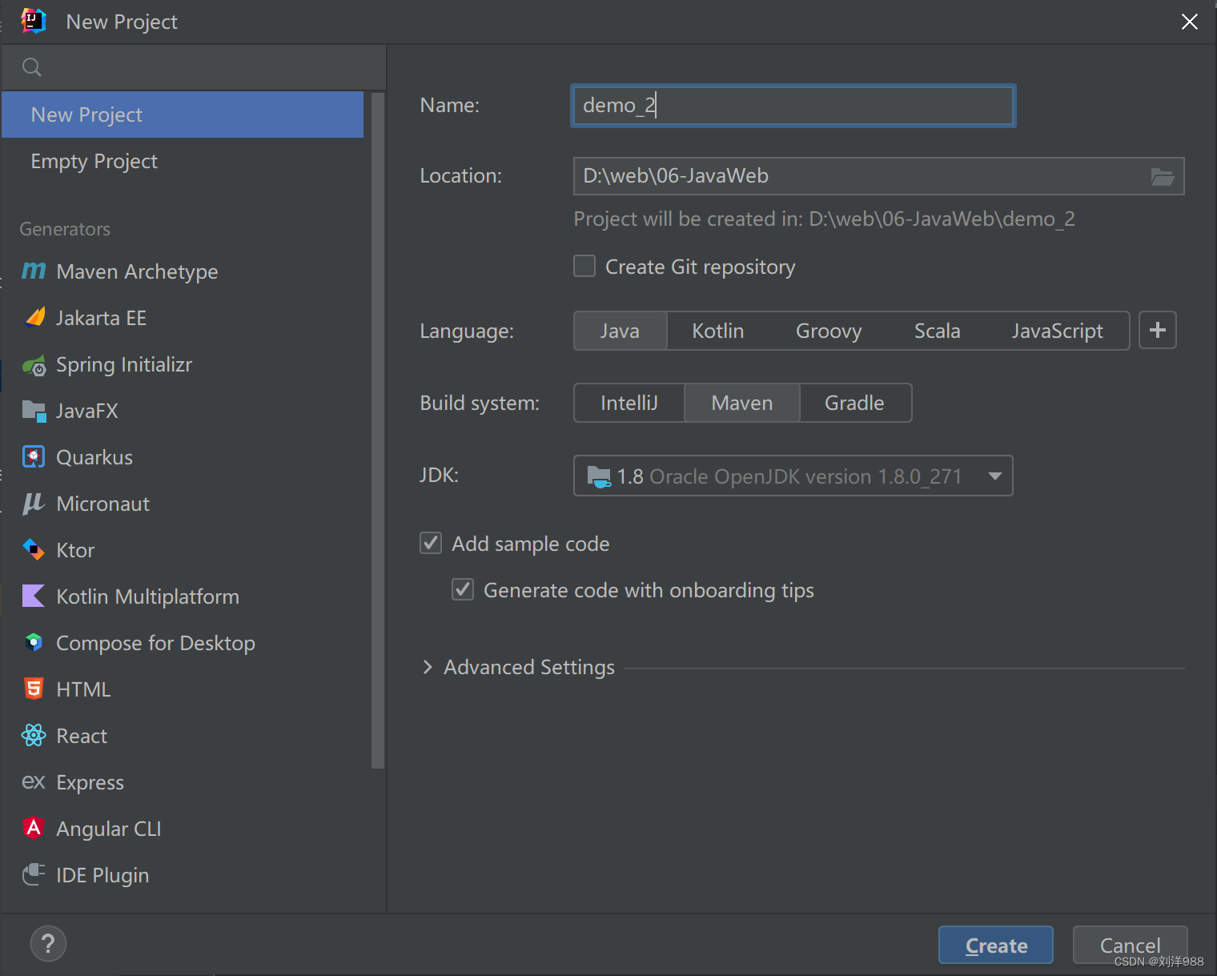Screen dimensions: 1217x976
Task: Click the Micronaut mu icon
Action: coord(34,503)
